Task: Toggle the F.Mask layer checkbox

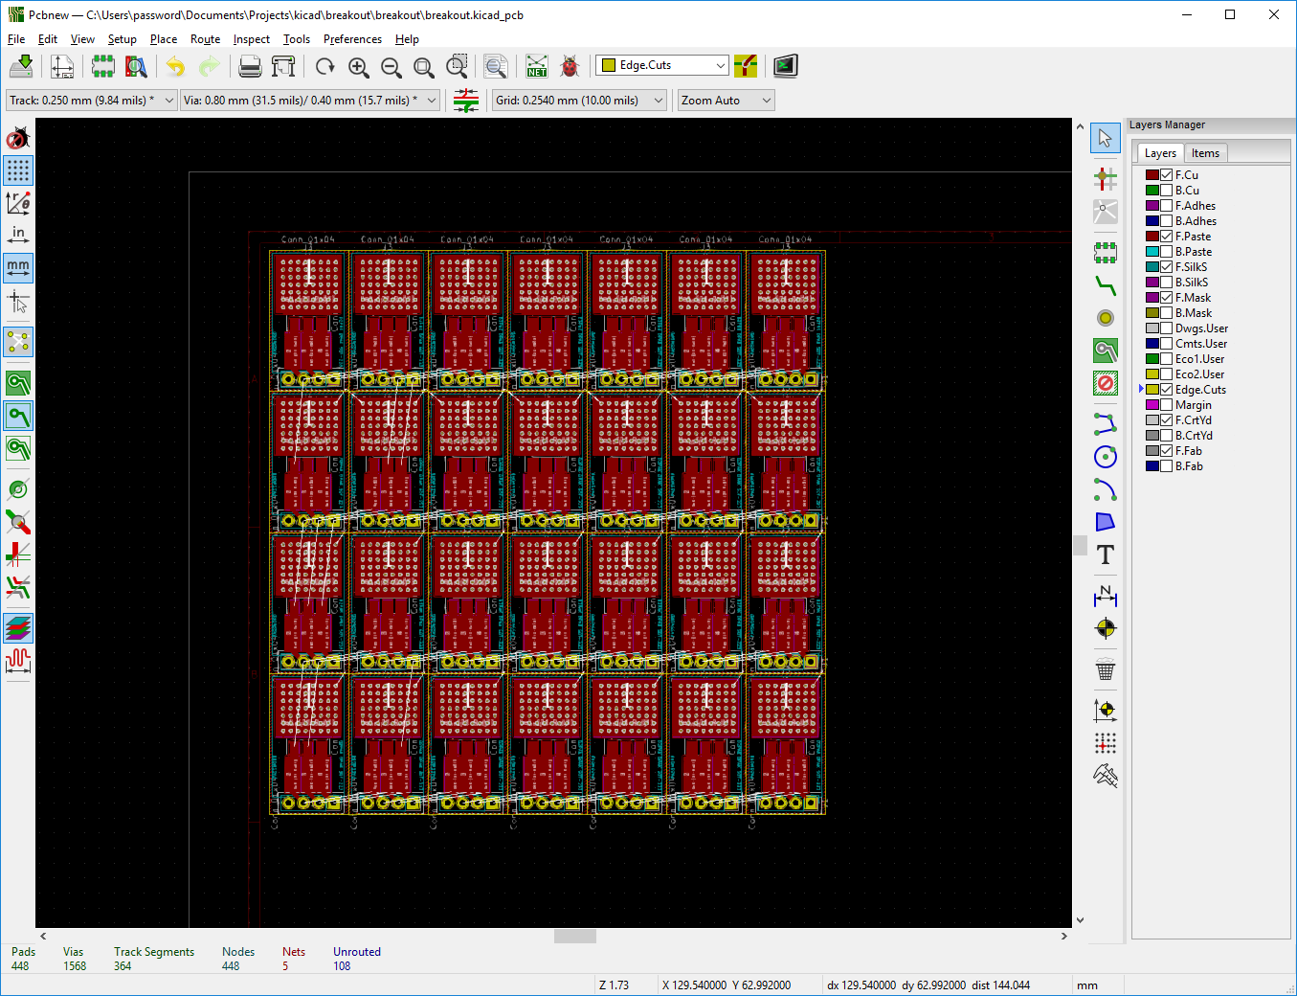Action: click(1167, 298)
